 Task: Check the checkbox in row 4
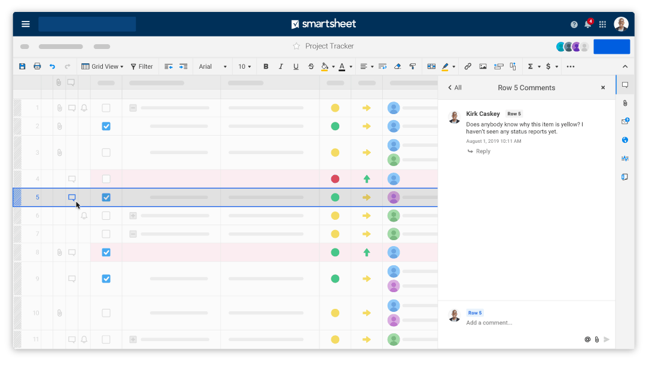[x=106, y=179]
